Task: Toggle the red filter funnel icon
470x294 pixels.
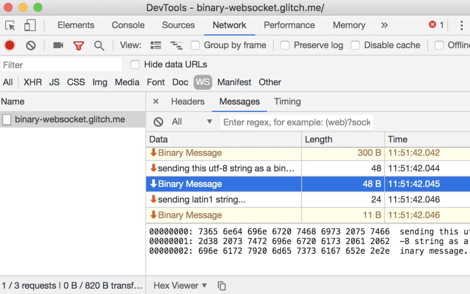Action: pyautogui.click(x=78, y=45)
